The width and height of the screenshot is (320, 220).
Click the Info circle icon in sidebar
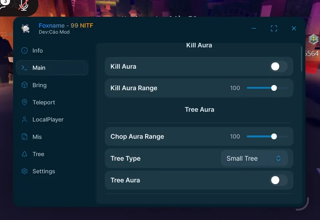(25, 51)
